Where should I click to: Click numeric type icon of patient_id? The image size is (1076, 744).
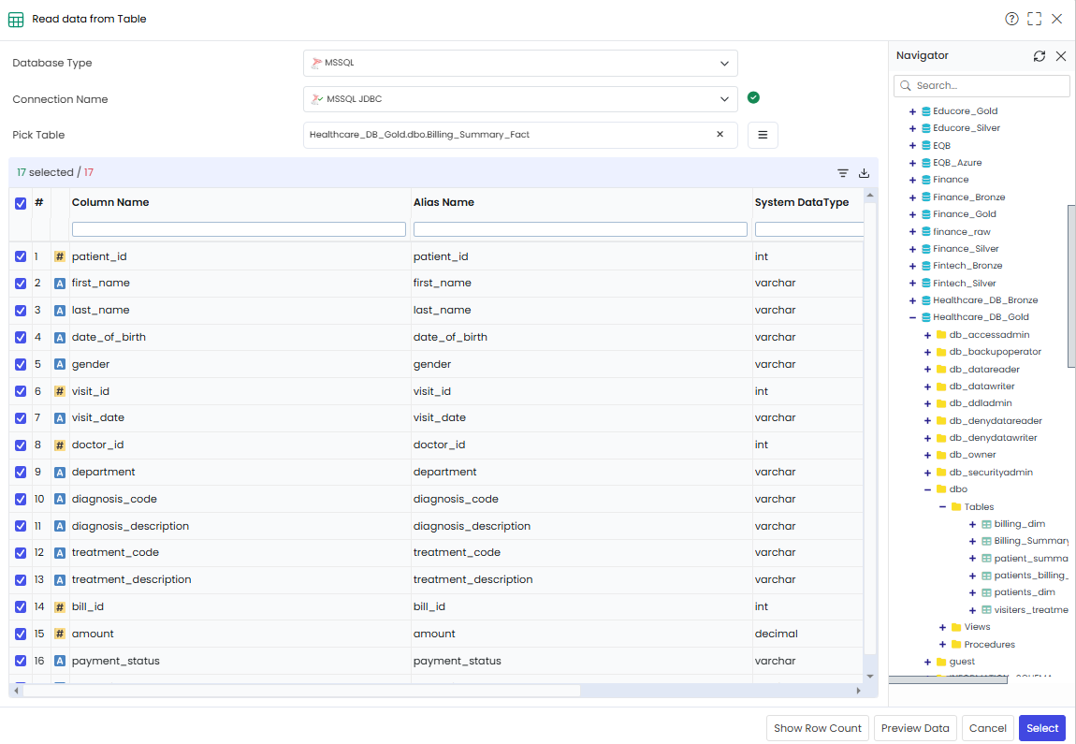[x=60, y=256]
